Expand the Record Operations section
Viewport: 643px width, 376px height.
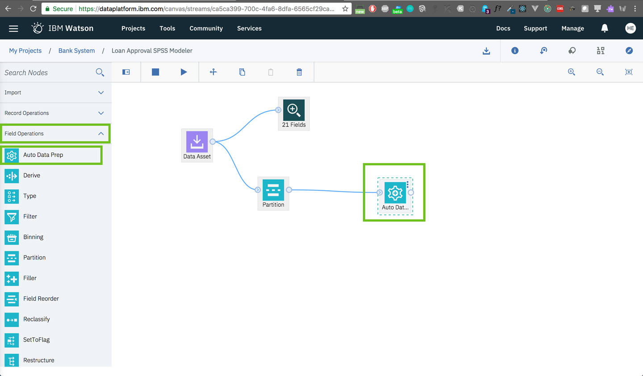pyautogui.click(x=55, y=113)
